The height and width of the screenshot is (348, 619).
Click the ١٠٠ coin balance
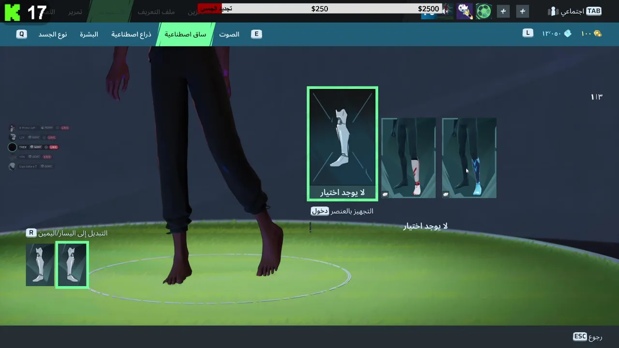586,34
